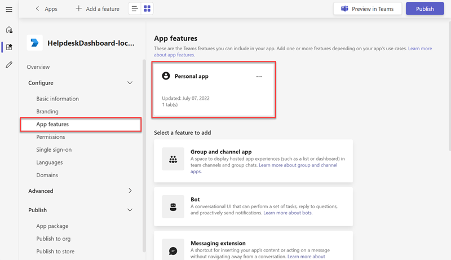The height and width of the screenshot is (260, 451).
Task: Click the Personal app person icon
Action: [x=166, y=76]
